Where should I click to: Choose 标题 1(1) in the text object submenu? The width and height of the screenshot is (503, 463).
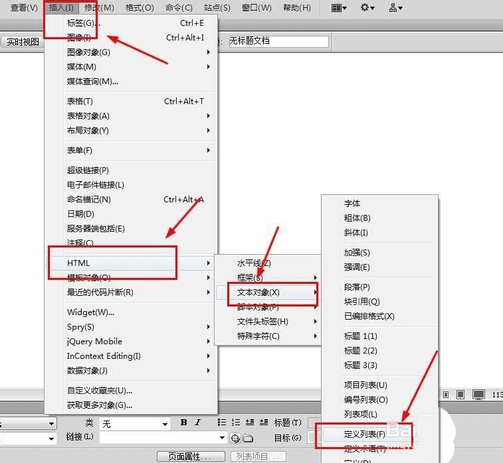380,336
